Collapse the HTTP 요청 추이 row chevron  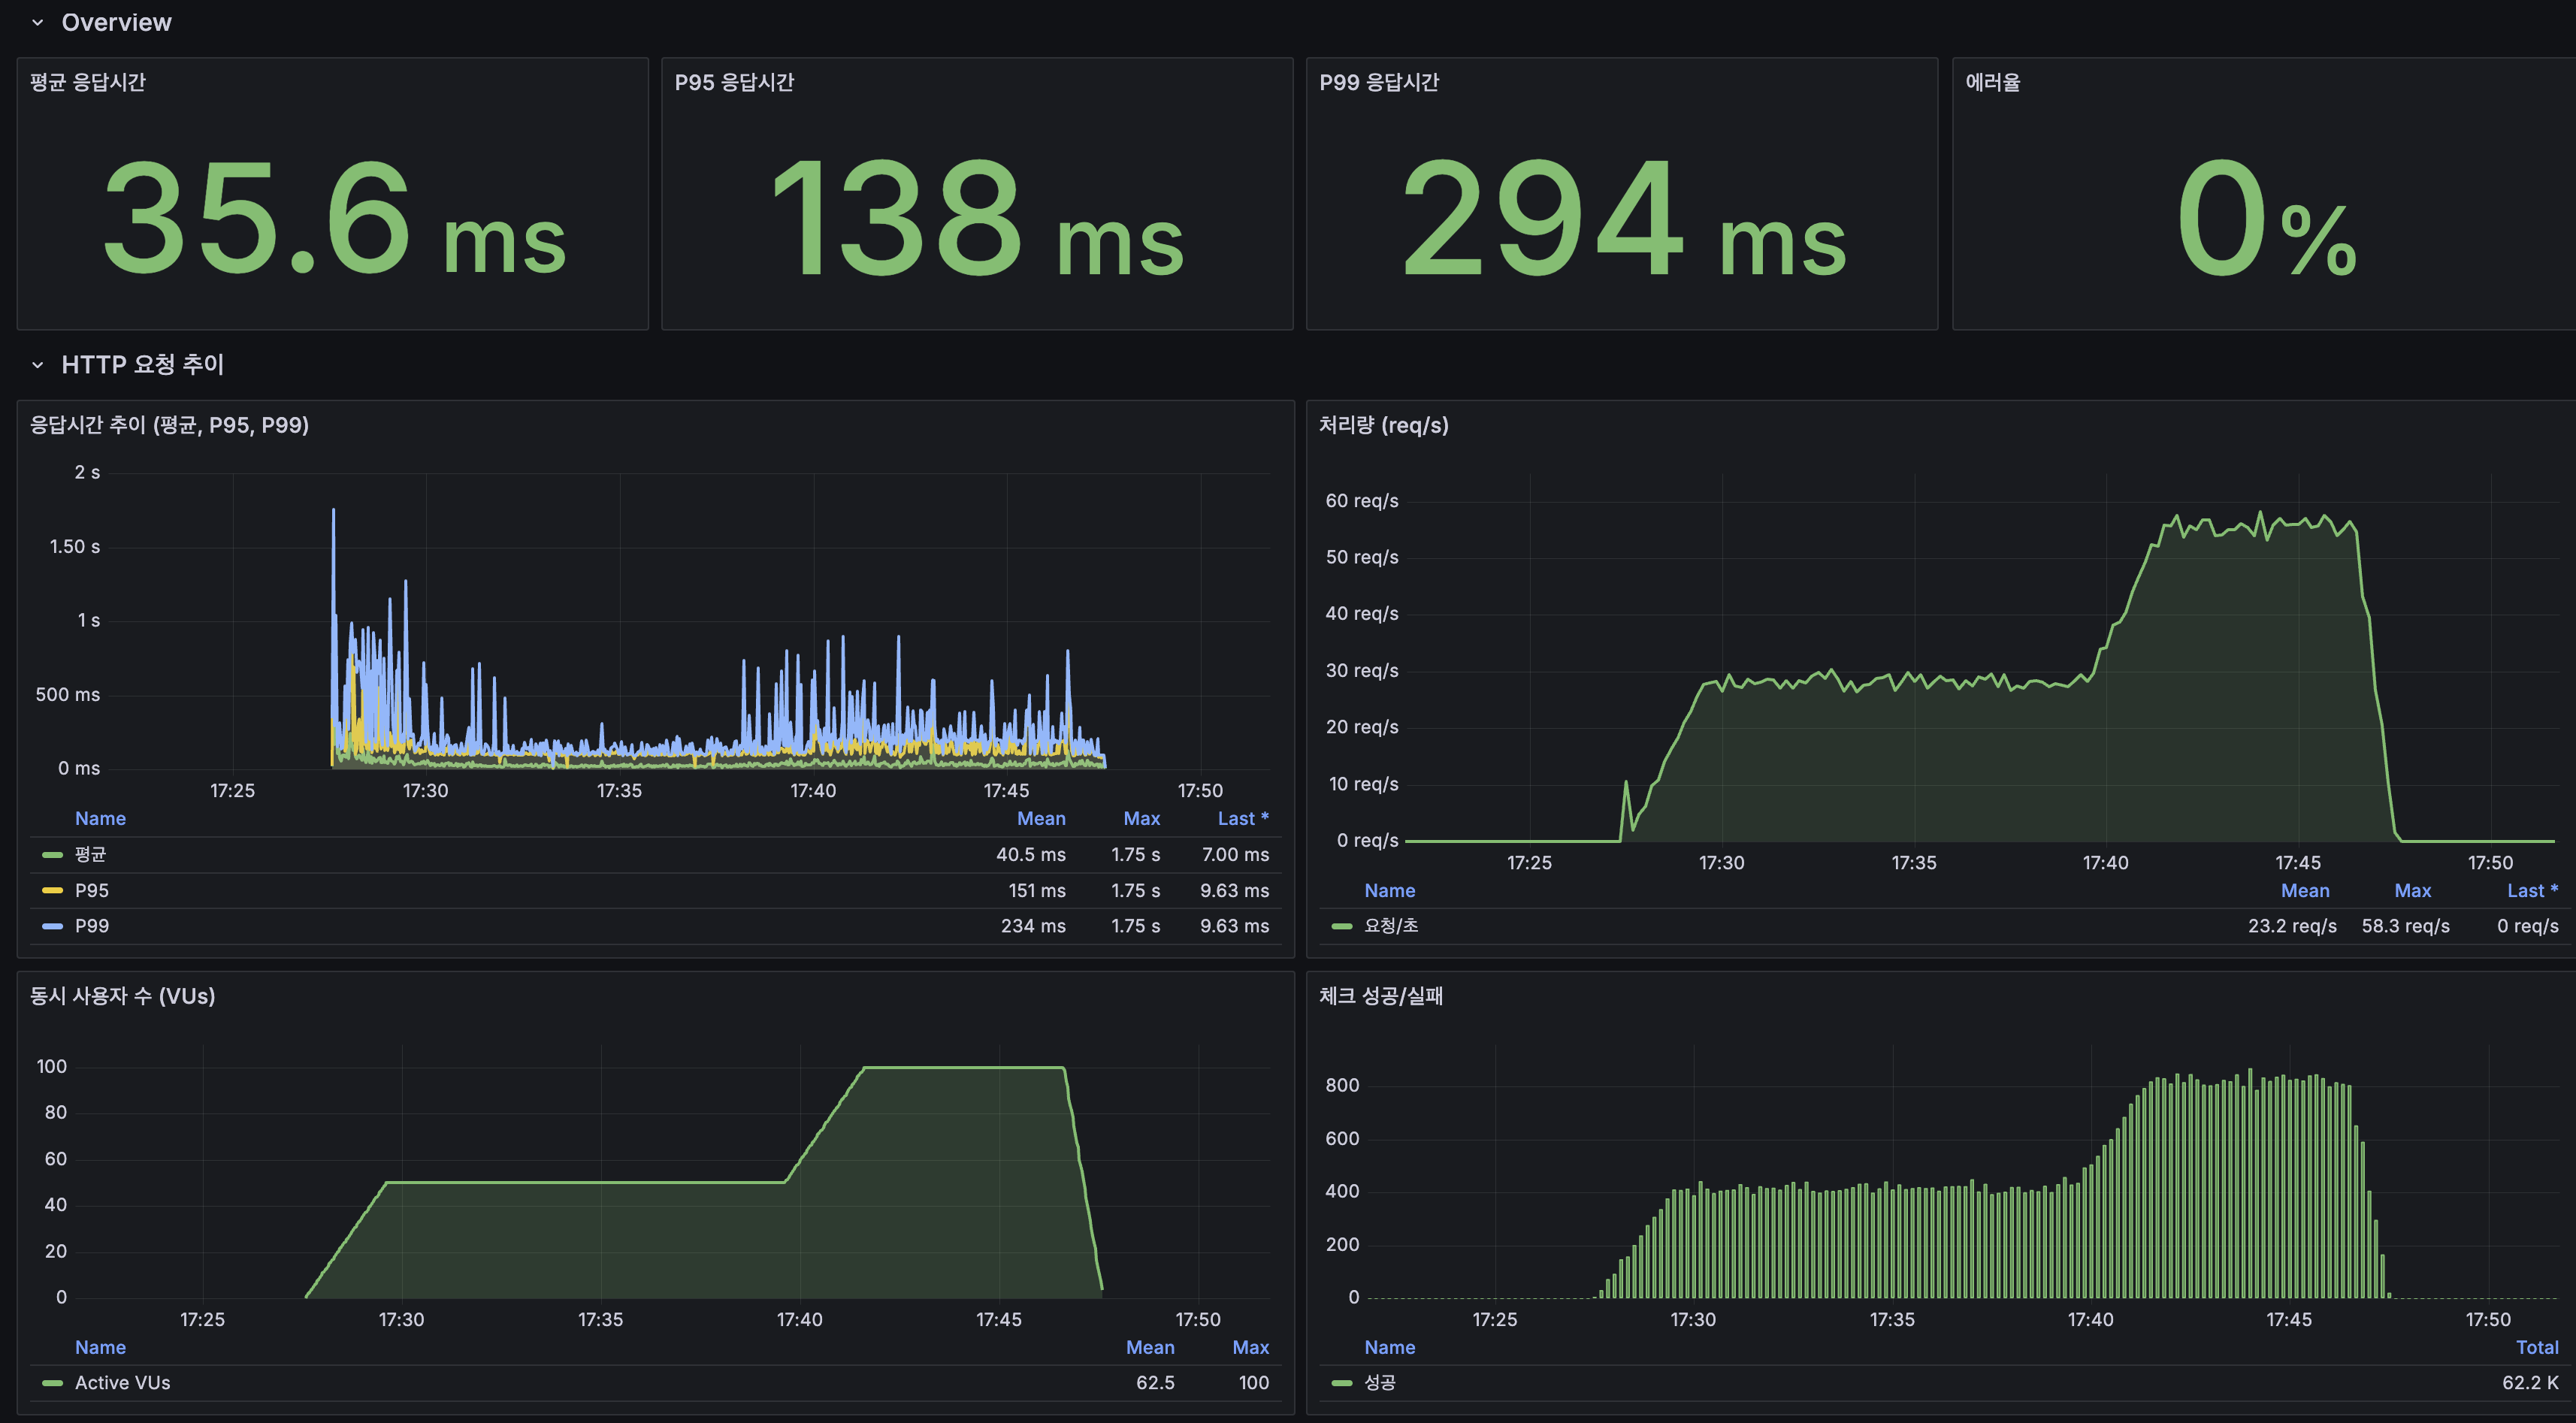tap(38, 365)
